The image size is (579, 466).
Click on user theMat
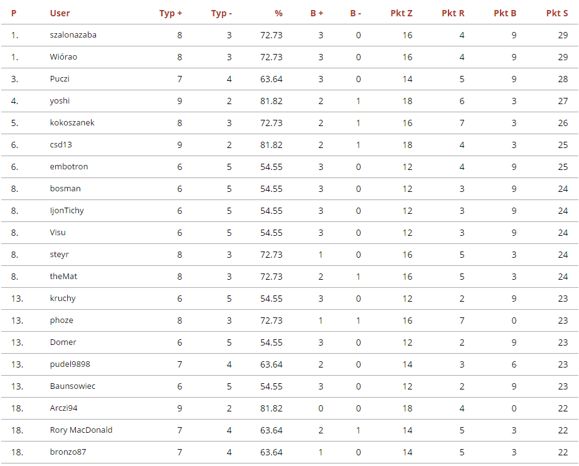64,277
